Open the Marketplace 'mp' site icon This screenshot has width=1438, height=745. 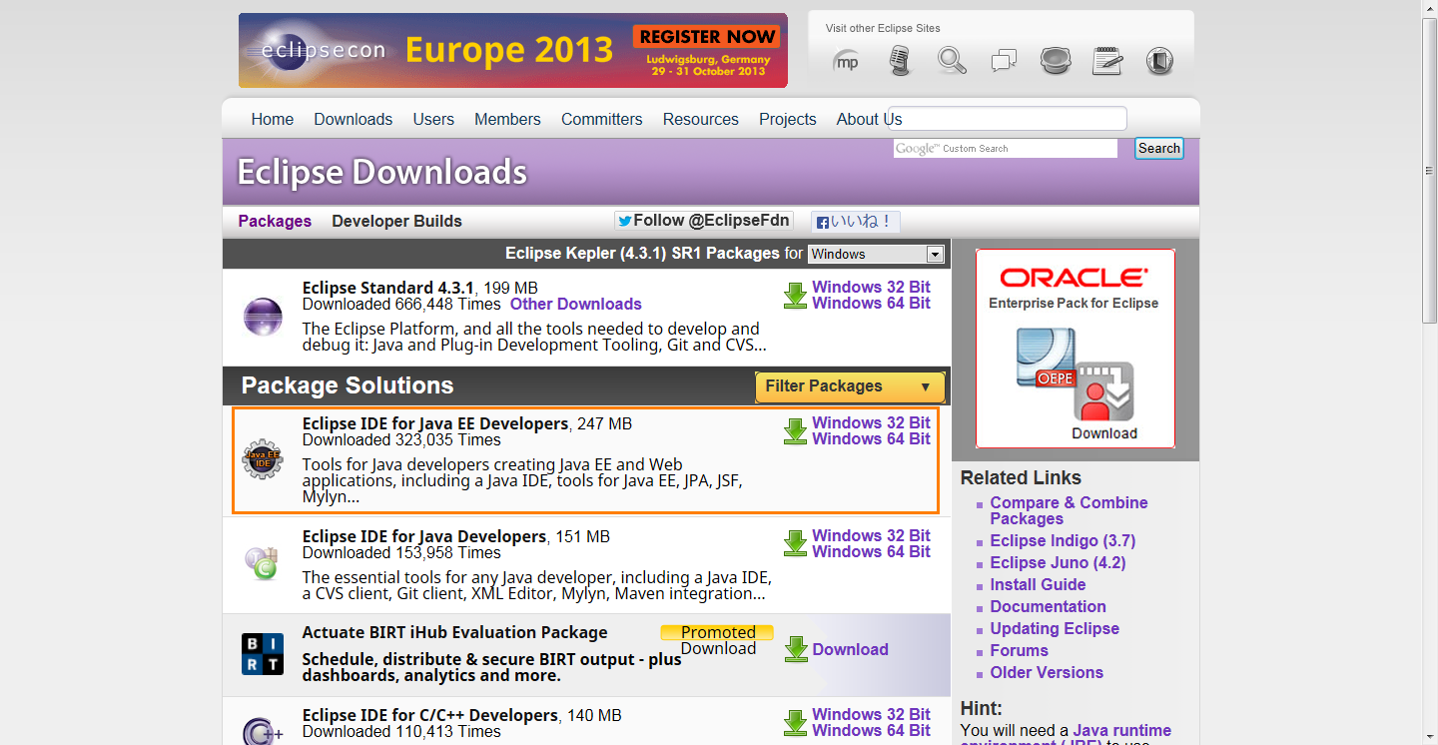click(846, 62)
